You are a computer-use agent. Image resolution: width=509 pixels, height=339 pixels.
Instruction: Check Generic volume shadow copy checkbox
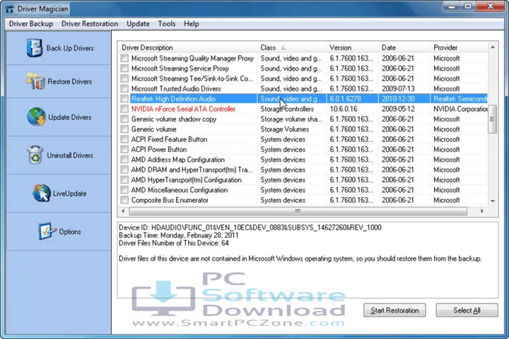pos(124,119)
